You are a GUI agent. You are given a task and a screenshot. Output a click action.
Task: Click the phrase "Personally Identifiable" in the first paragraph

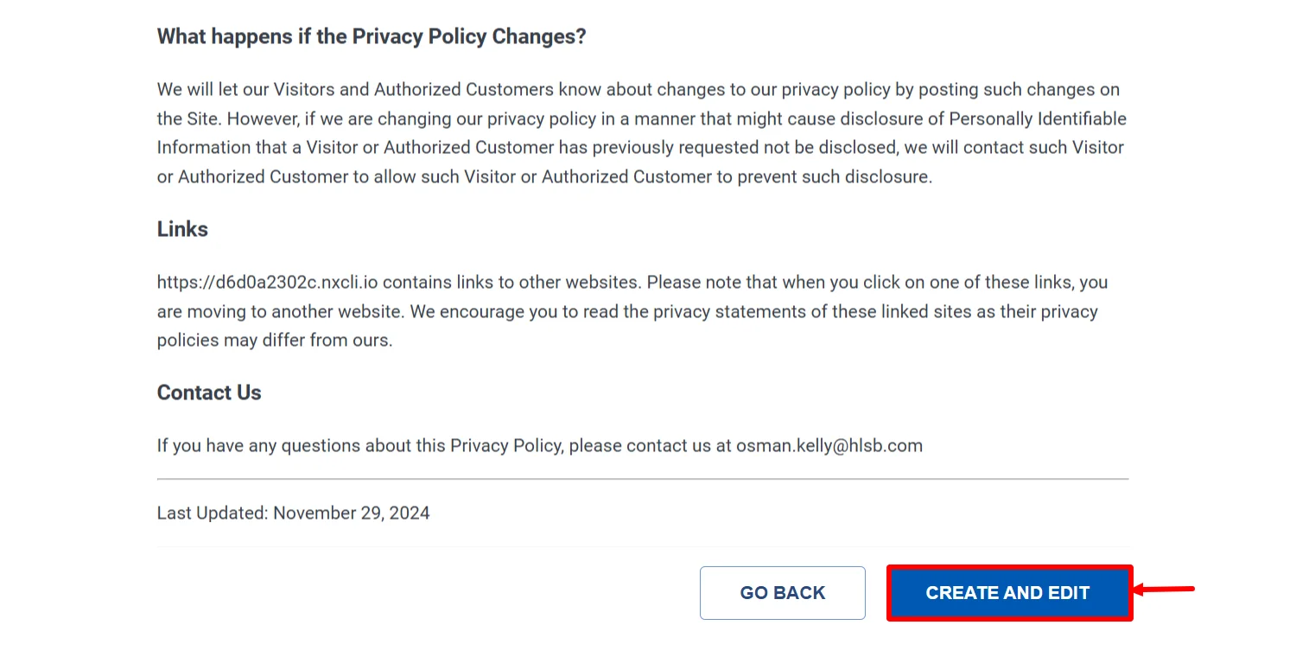click(x=1038, y=119)
